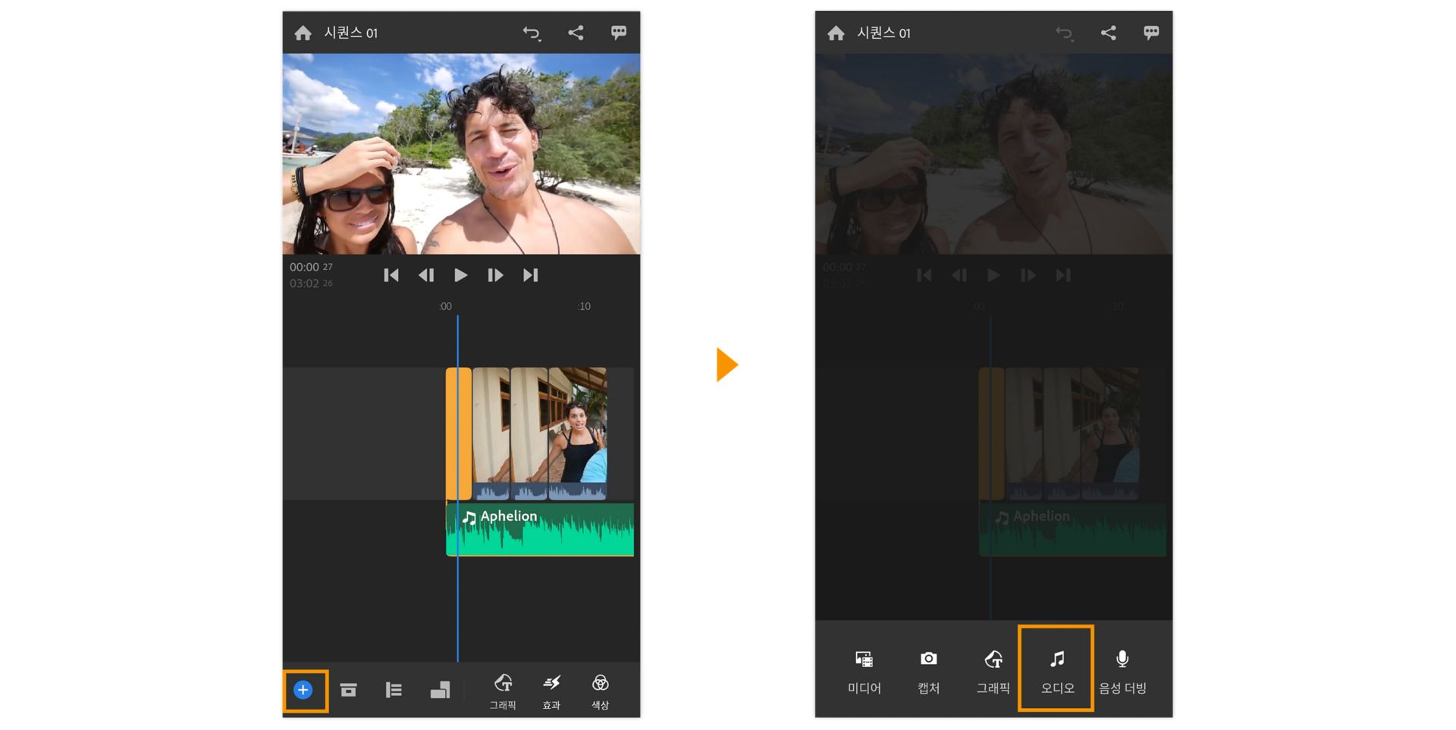Screen dimensions: 1456x730
Task: Choose 음성 더빙 voiceover from the add menu
Action: 1122,672
